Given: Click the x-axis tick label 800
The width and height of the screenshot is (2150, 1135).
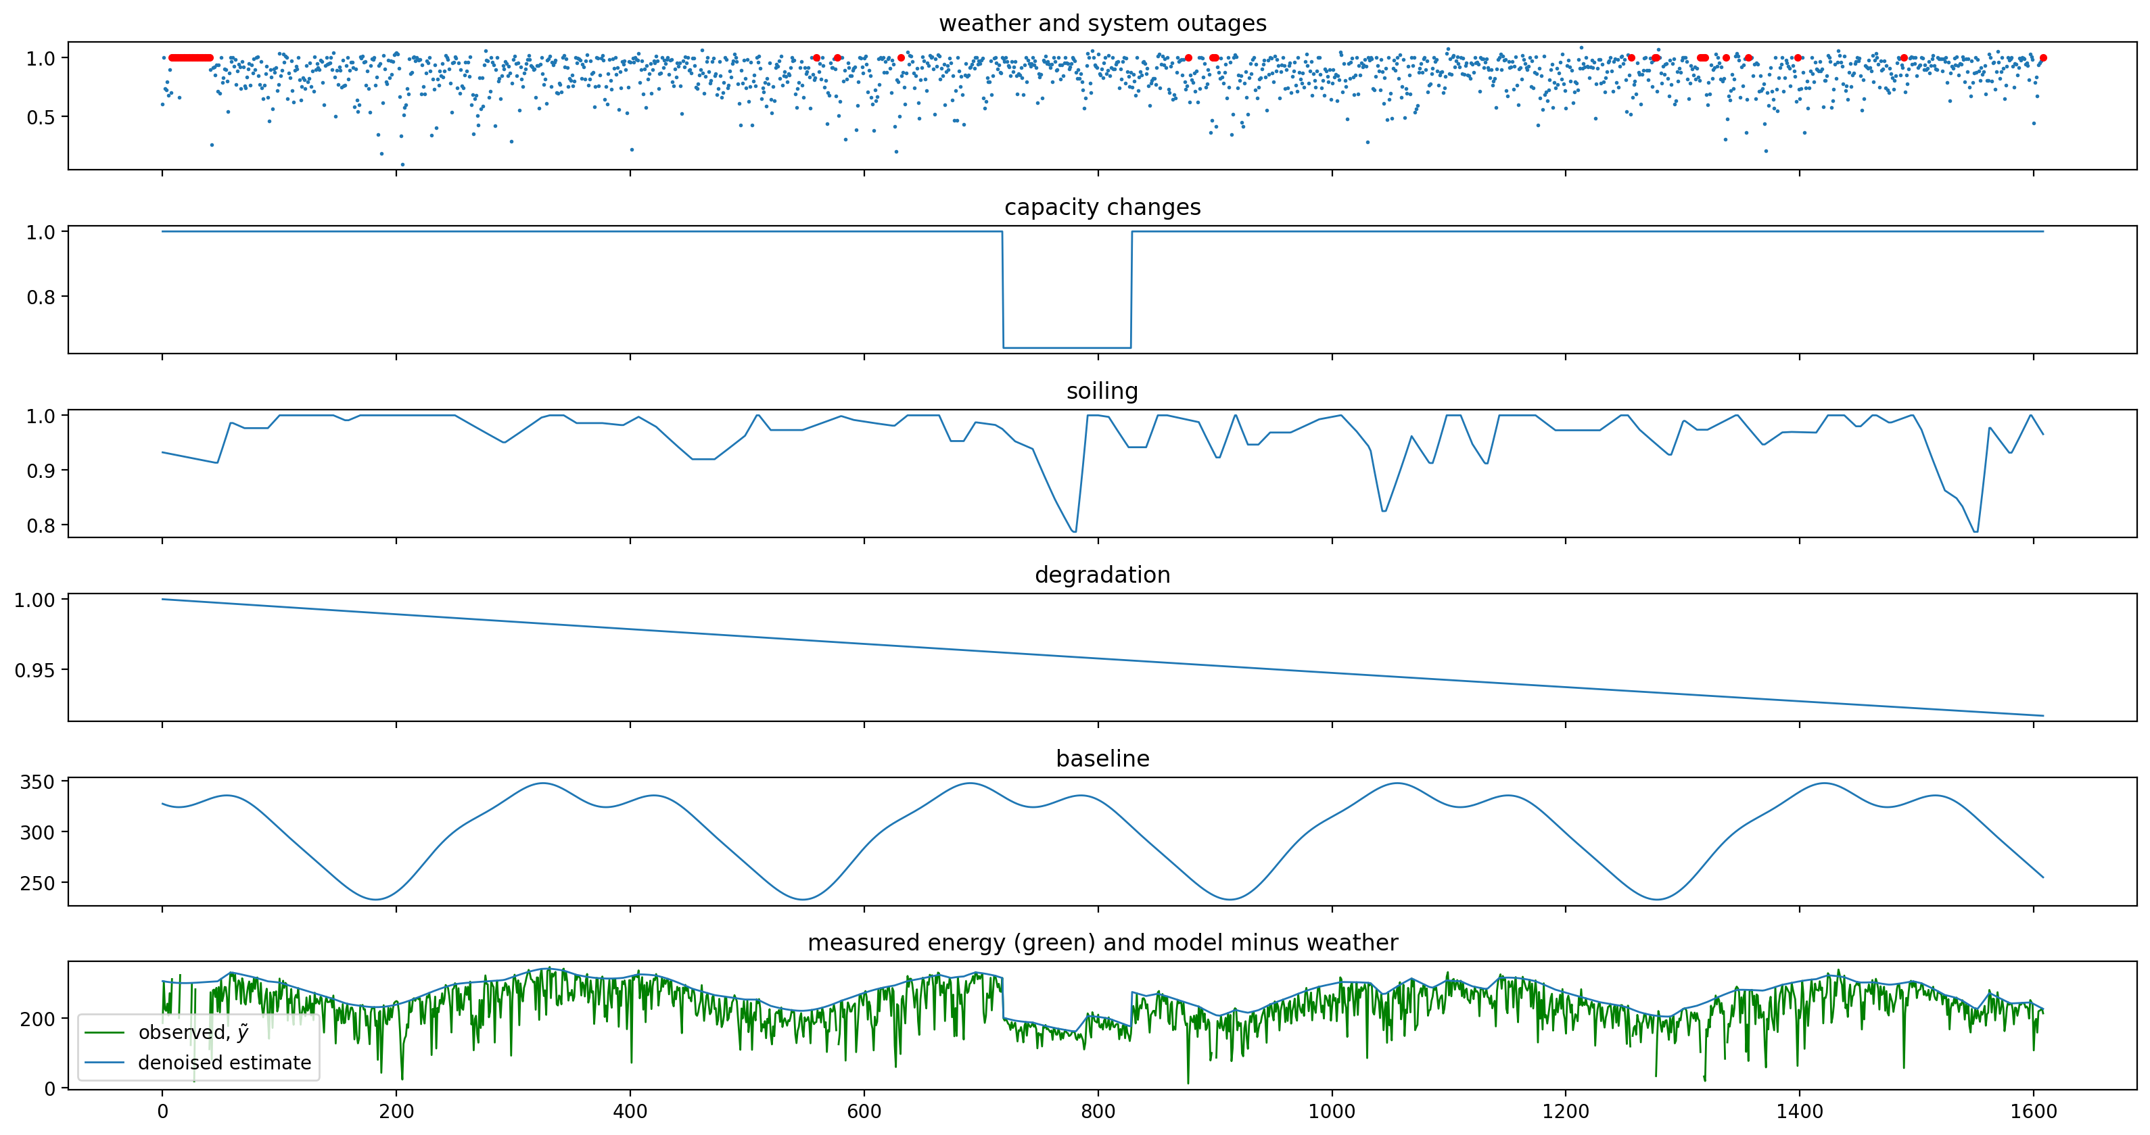Looking at the screenshot, I should [1098, 1111].
